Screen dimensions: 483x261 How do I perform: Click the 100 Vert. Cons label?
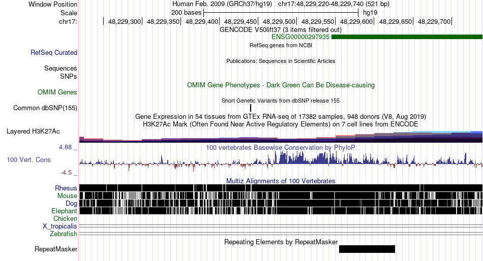click(x=28, y=160)
